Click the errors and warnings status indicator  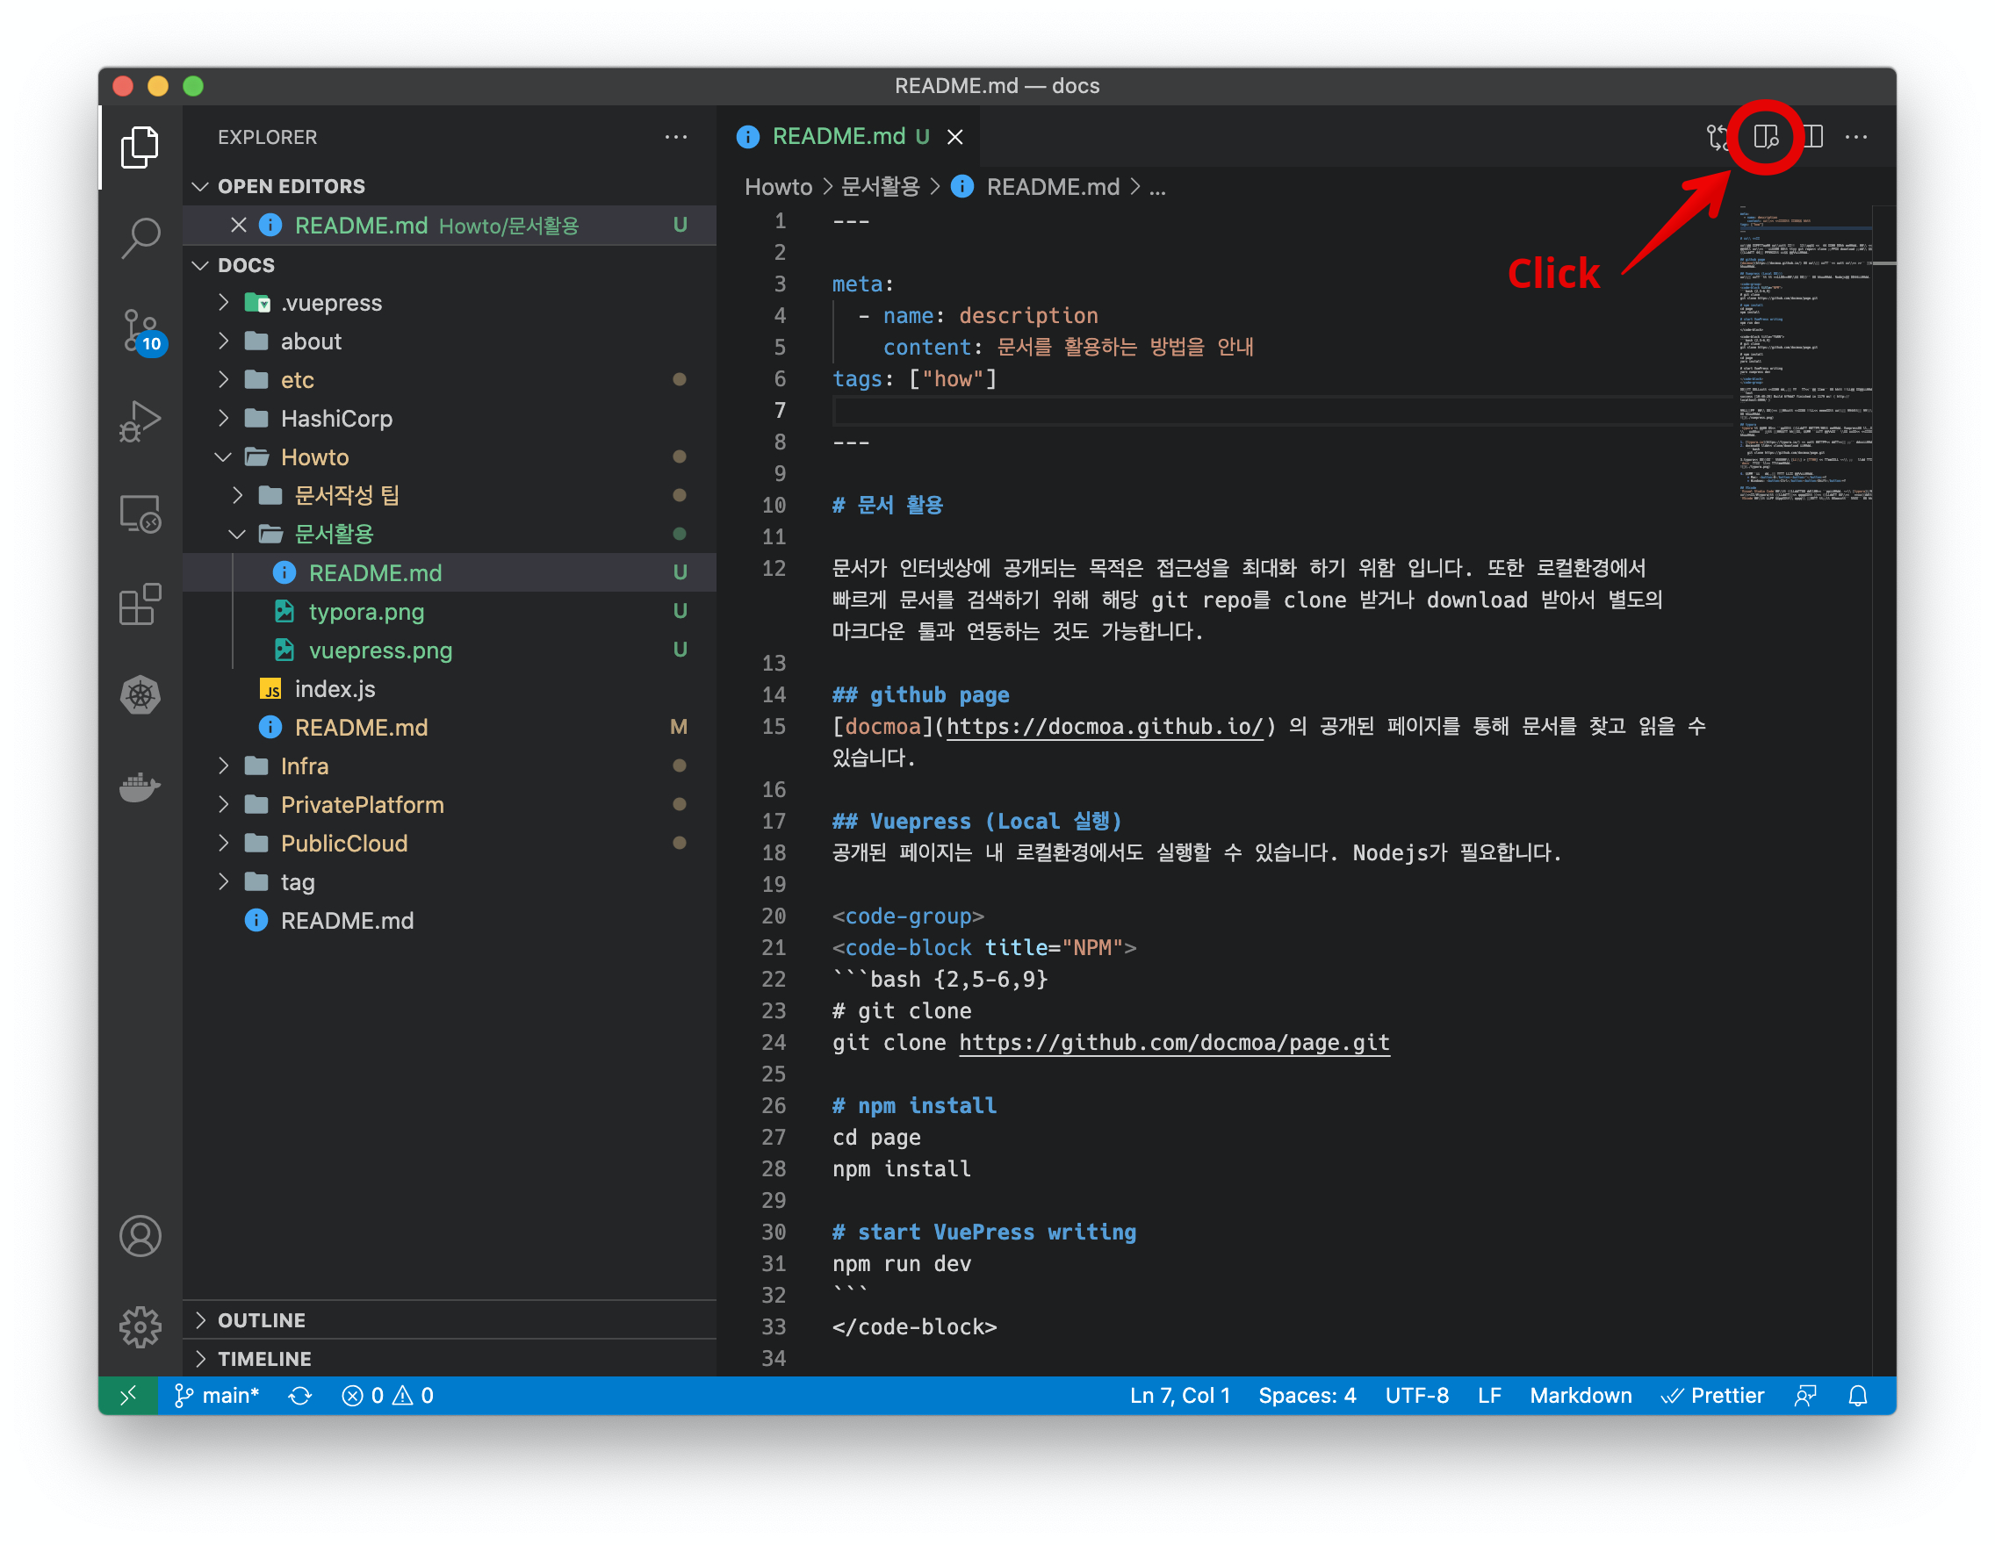click(387, 1395)
